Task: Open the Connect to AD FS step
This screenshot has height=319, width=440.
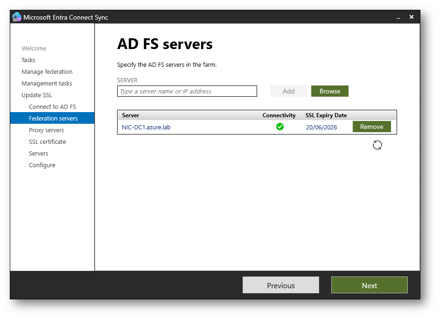Action: [x=52, y=106]
